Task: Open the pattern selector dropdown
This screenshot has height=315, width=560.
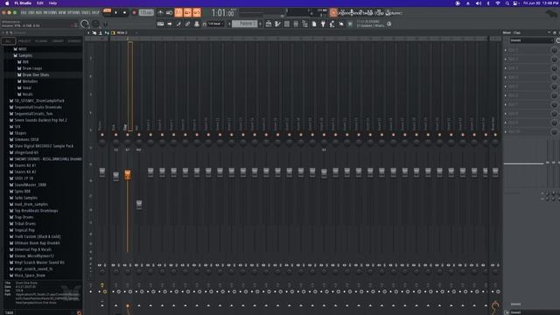Action: pyautogui.click(x=246, y=24)
